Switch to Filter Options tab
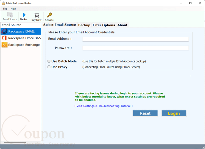The image size is (205, 149). 104,25
